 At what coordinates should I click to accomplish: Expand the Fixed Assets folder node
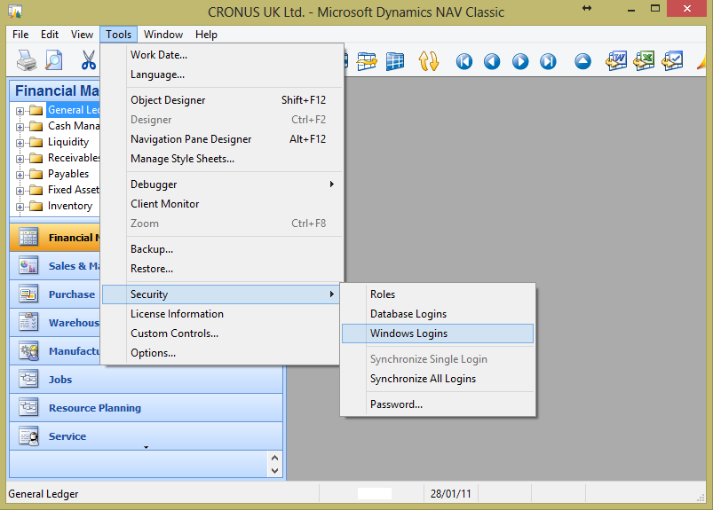pos(20,191)
